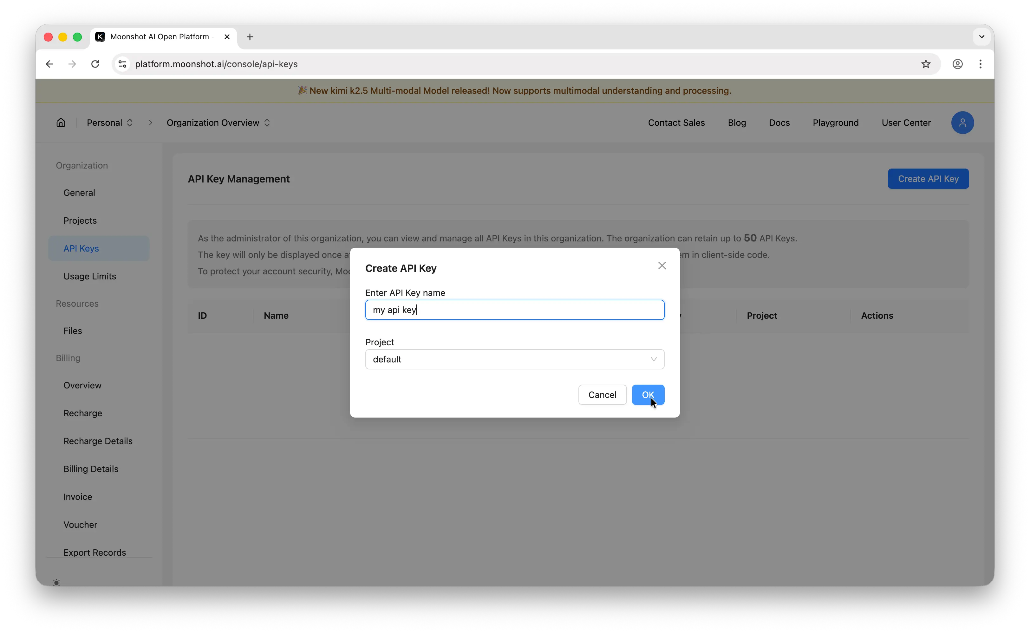Click the browser profile icon
1030x633 pixels.
click(957, 64)
